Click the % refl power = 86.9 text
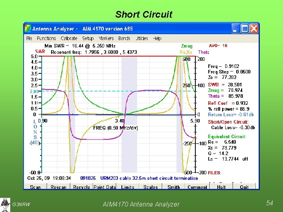Viewport: 283px width, 212px height. 229,109
